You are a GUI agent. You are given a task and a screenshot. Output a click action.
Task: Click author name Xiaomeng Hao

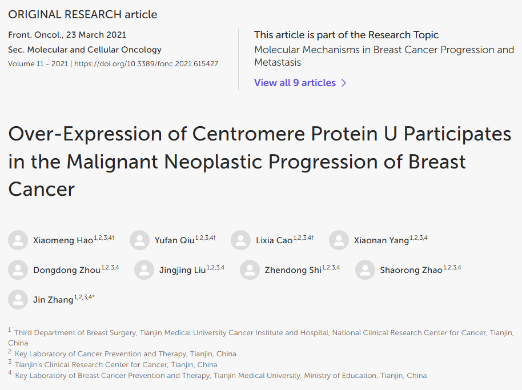click(63, 240)
